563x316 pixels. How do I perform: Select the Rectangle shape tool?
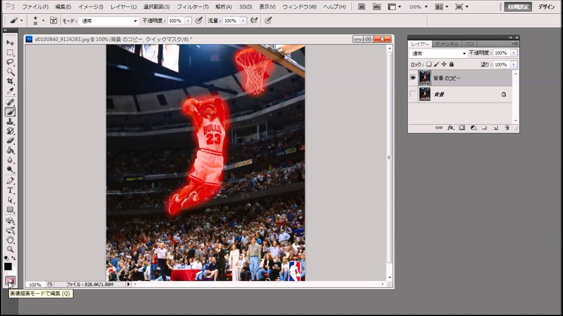coord(10,210)
